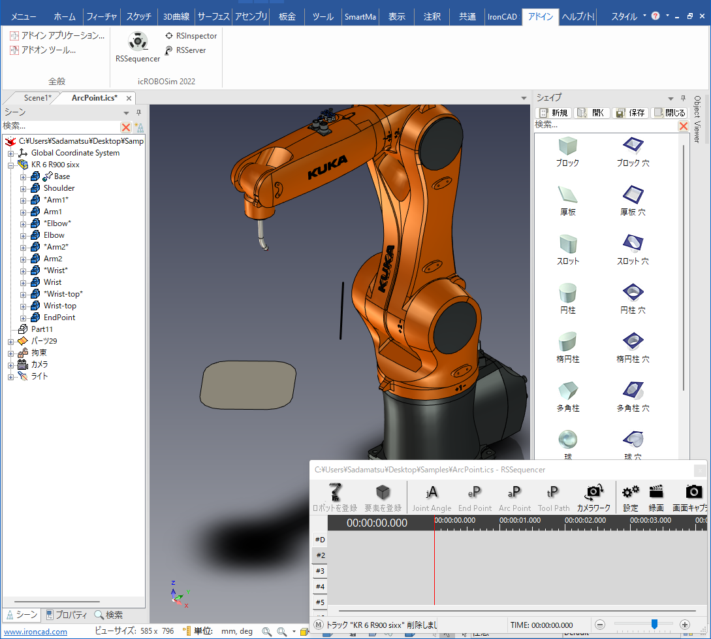Select the Arc Point tool

click(x=514, y=497)
